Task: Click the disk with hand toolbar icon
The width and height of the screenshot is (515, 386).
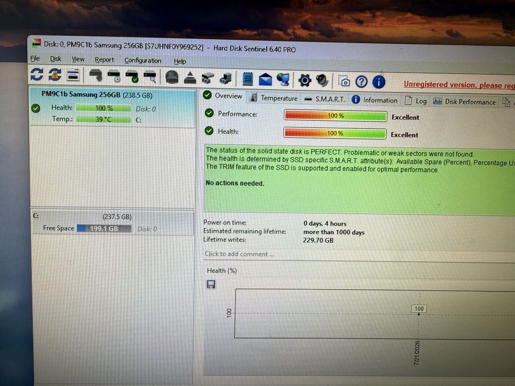Action: point(95,76)
